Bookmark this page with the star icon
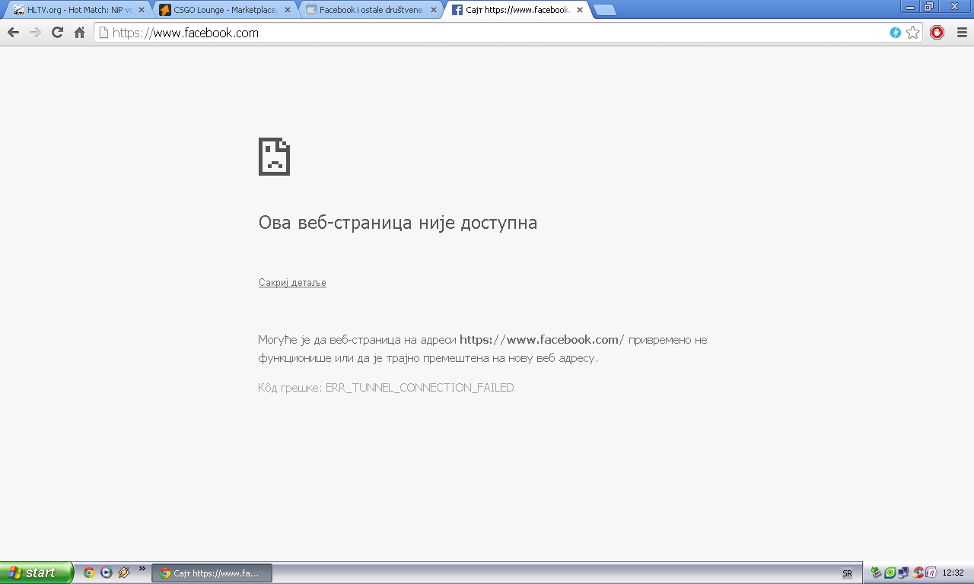This screenshot has width=974, height=584. (x=912, y=33)
